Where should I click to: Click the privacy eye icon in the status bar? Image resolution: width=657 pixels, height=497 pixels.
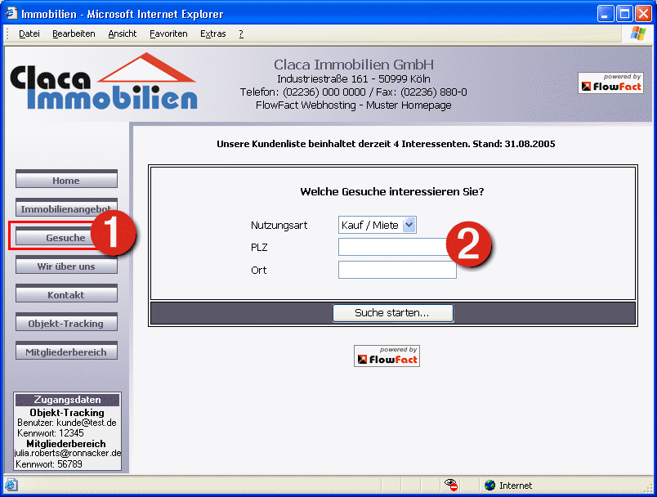pos(451,485)
